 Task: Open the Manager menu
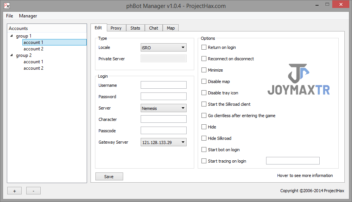click(28, 16)
